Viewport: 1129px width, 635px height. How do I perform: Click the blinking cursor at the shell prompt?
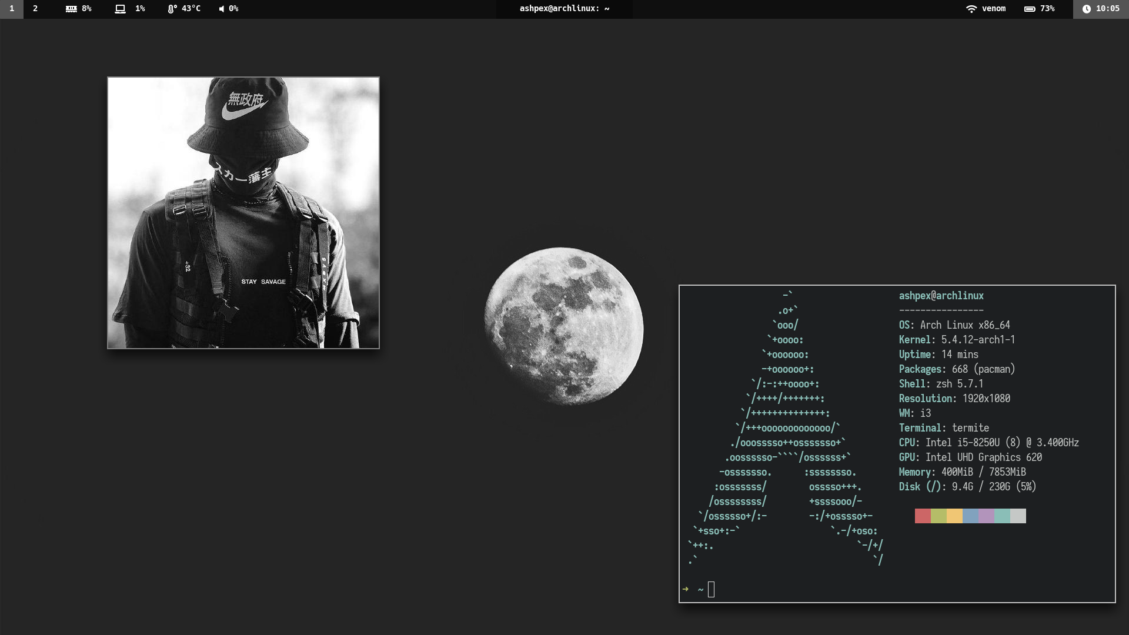tap(712, 589)
